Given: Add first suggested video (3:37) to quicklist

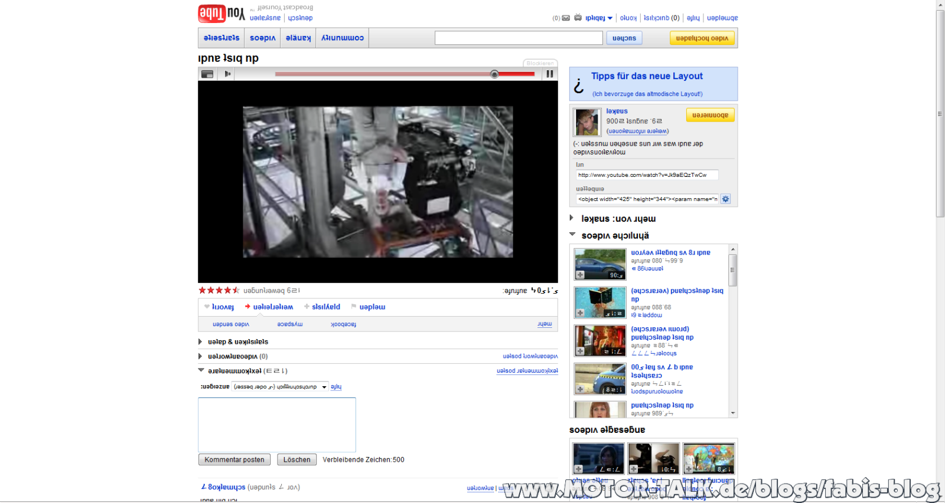Looking at the screenshot, I should [579, 469].
